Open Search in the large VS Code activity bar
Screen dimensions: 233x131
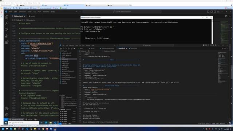click(7, 23)
